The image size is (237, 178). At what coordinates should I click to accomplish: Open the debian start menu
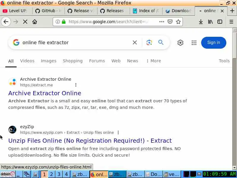[x=8, y=174]
